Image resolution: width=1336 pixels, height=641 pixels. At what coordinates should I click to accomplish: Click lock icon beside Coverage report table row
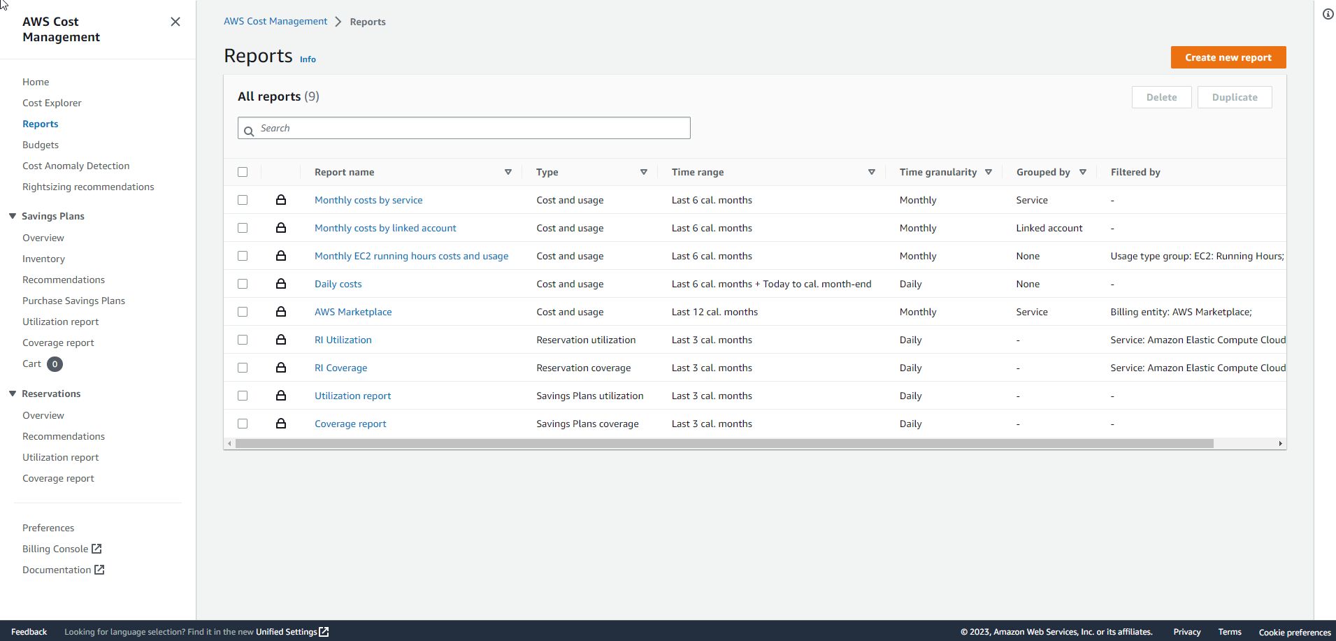click(281, 424)
